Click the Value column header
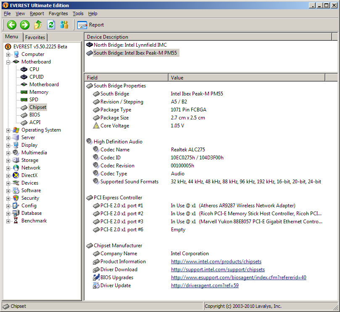Screen dimensions: 340x312 tap(247, 78)
